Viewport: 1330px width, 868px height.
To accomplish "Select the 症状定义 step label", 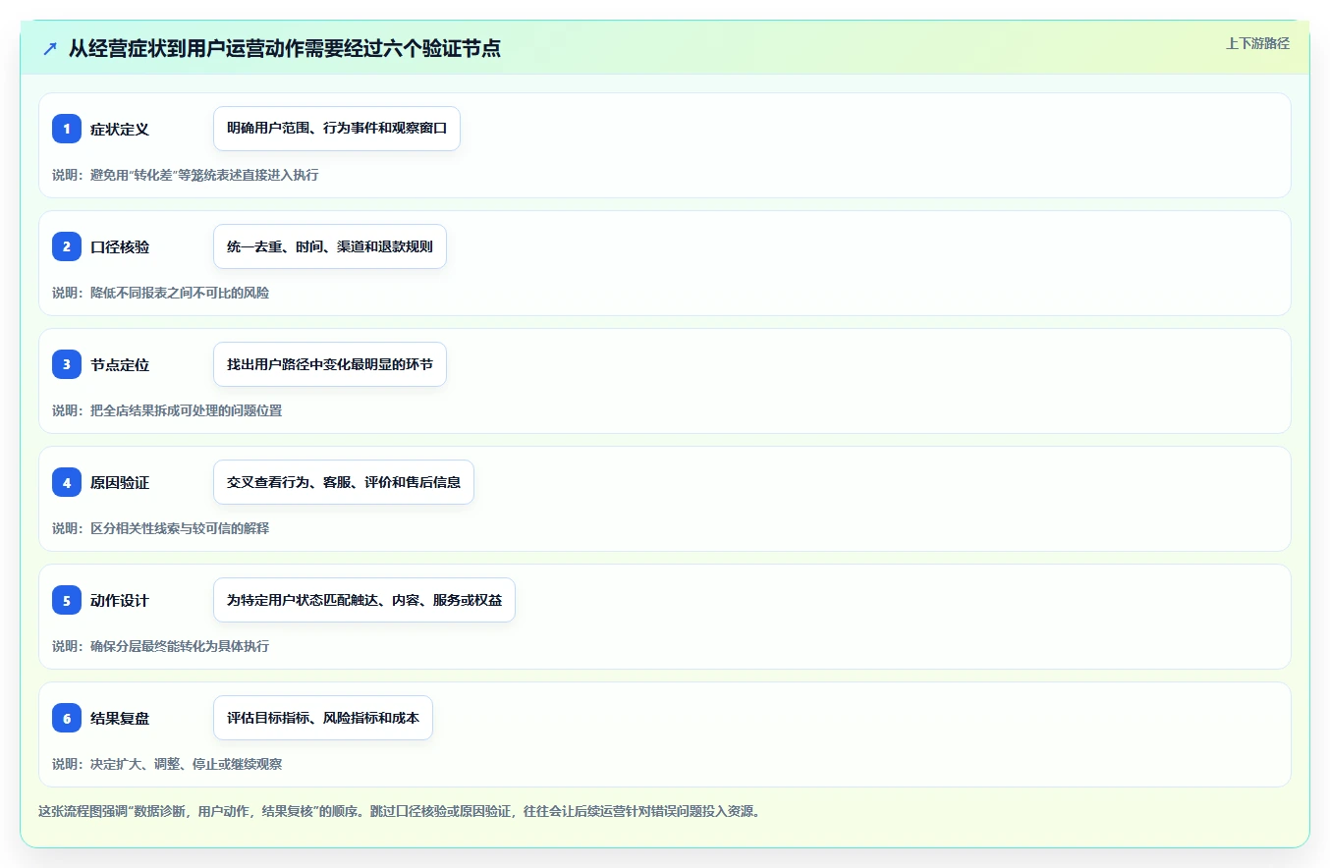I will (120, 129).
